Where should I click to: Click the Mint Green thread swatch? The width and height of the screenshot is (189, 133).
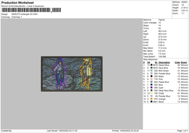[152, 71]
